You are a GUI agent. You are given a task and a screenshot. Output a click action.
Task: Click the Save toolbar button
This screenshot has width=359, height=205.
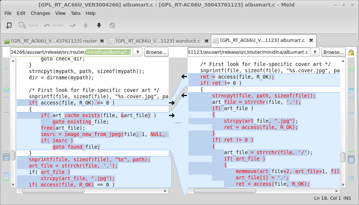coord(29,25)
